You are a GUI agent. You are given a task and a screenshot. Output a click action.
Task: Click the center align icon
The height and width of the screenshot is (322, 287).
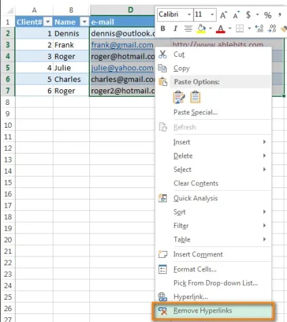pos(188,28)
